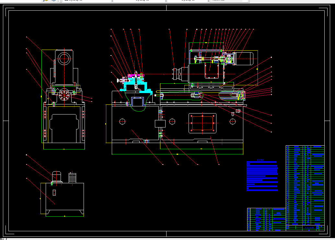Click the title block name cell
The width and height of the screenshot is (335, 240).
[309, 228]
